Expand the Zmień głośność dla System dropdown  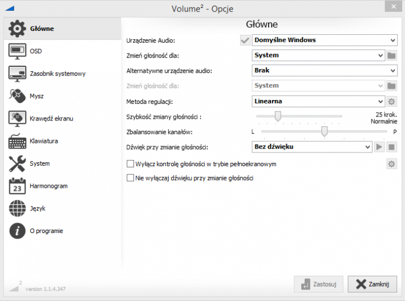tap(318, 55)
